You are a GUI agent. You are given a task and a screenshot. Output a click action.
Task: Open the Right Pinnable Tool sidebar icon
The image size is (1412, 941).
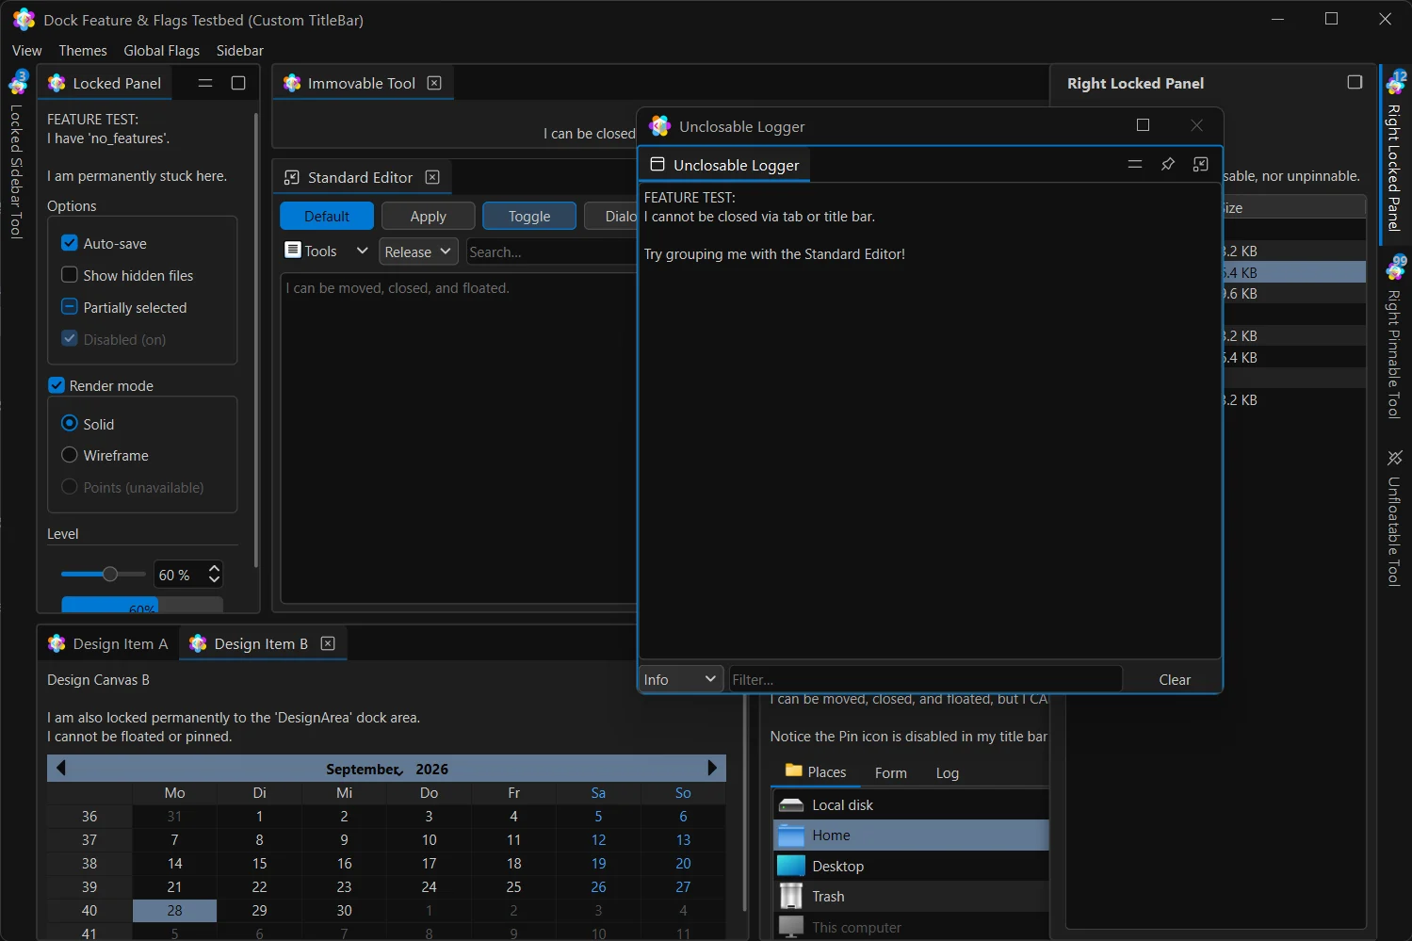(x=1395, y=268)
